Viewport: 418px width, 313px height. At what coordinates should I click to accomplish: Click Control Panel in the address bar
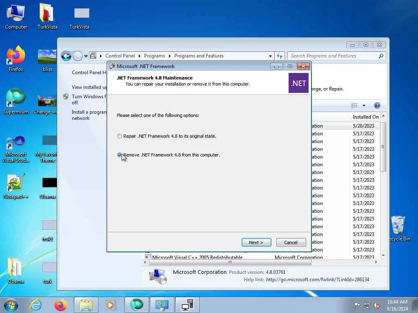coord(120,56)
